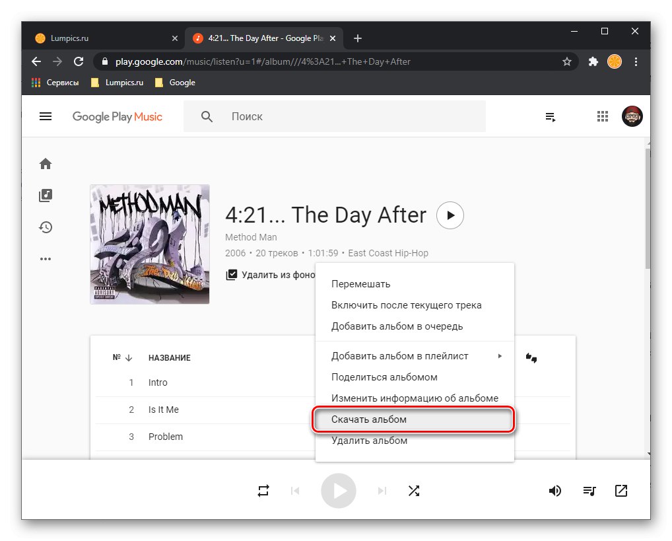Uncheck Удалить из фонотеки checkbox

[x=232, y=275]
